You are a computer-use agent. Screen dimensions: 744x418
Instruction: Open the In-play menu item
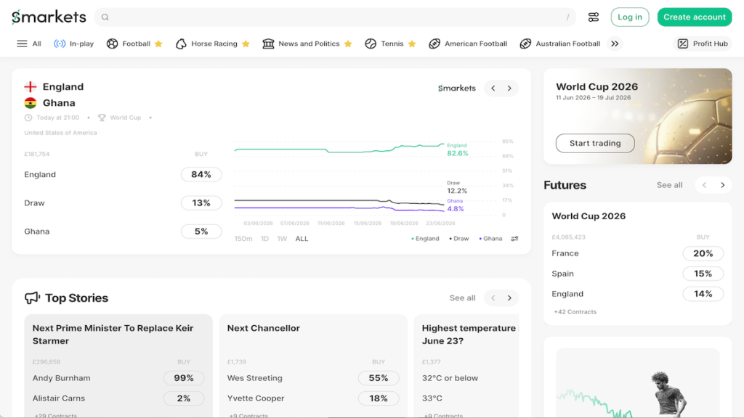(x=73, y=44)
